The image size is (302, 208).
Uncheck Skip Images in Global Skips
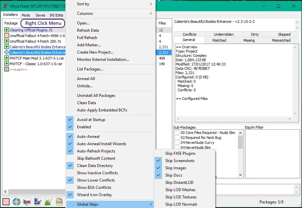coord(185,168)
